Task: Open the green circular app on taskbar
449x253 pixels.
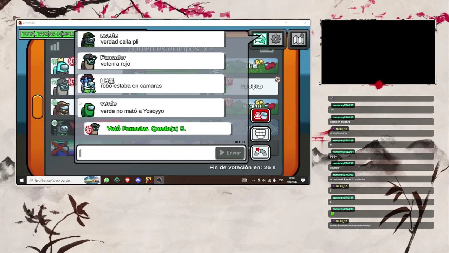Action: (117, 180)
